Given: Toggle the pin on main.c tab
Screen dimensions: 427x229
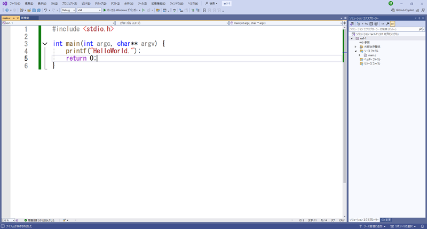Looking at the screenshot, I should click(x=13, y=18).
